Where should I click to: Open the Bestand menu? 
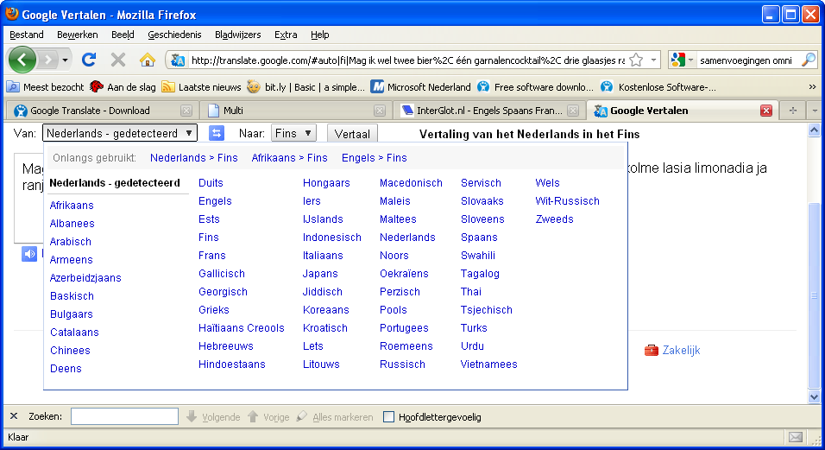(26, 35)
